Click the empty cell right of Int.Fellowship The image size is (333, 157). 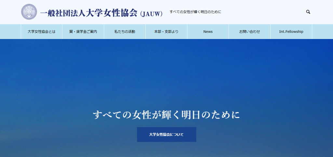click(322, 32)
